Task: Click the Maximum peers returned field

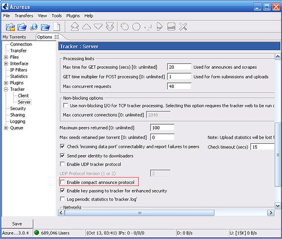Action: pyautogui.click(x=162, y=128)
